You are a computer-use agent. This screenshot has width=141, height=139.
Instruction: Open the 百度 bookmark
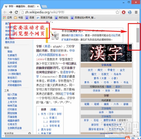tap(30, 17)
